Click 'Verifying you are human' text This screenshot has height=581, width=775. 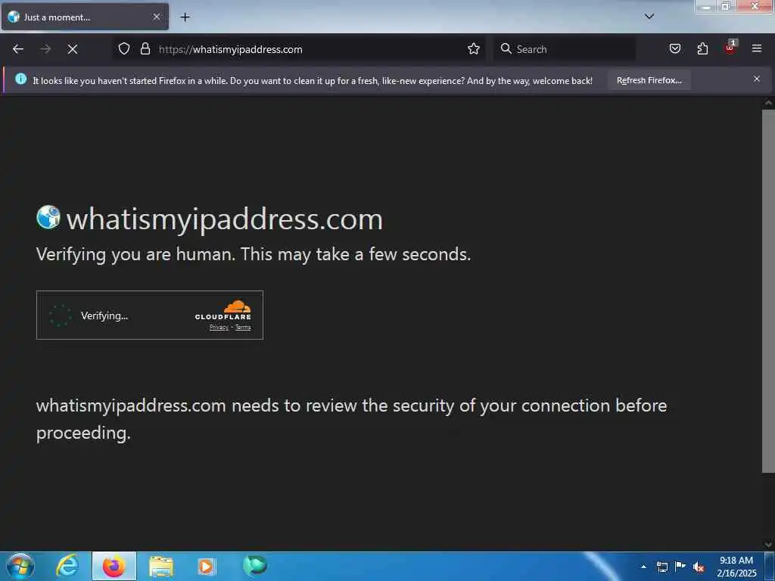pyautogui.click(x=254, y=254)
